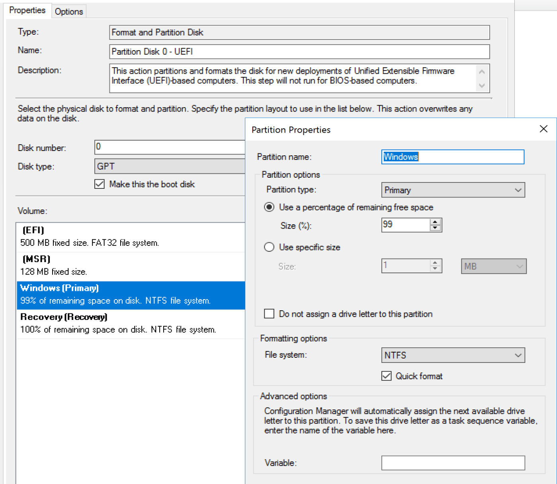Select the Properties tab
The image size is (557, 484).
pos(27,10)
